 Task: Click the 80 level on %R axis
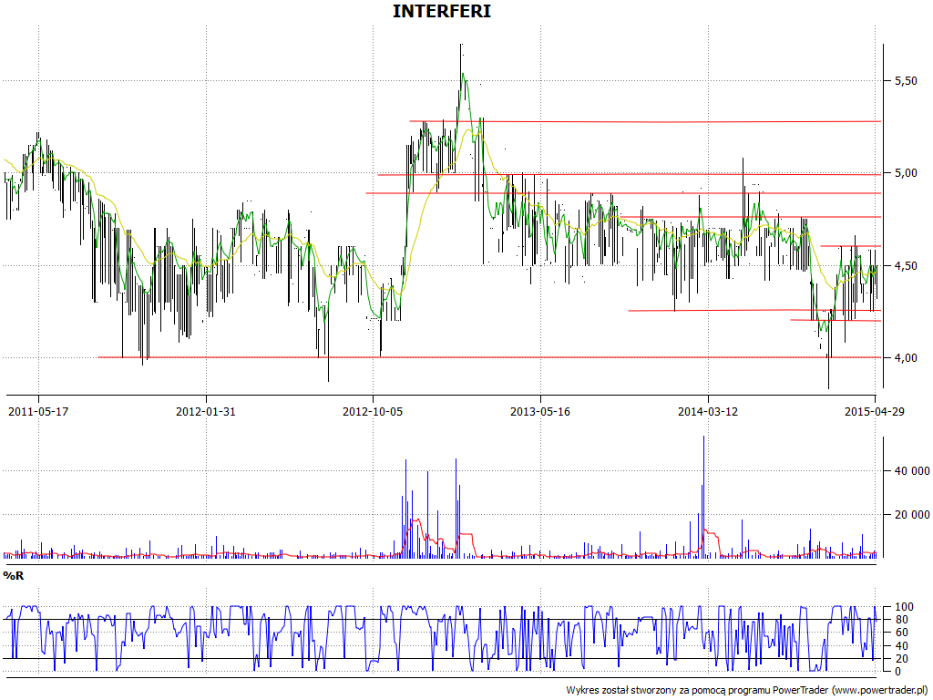901,620
